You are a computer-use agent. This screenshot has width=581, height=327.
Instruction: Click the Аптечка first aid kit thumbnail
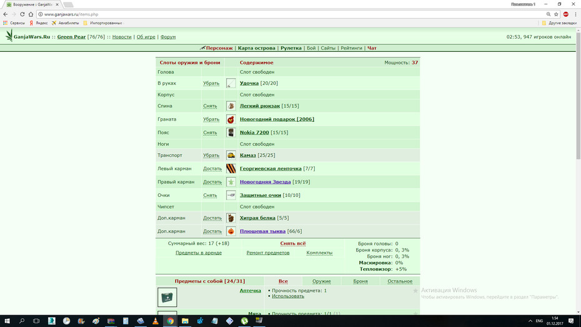pos(167,297)
